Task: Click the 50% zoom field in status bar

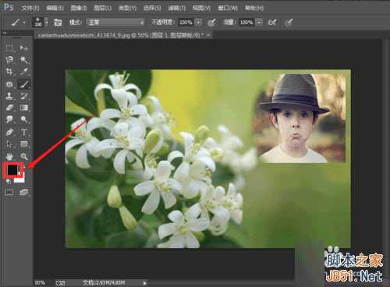Action: pos(40,282)
